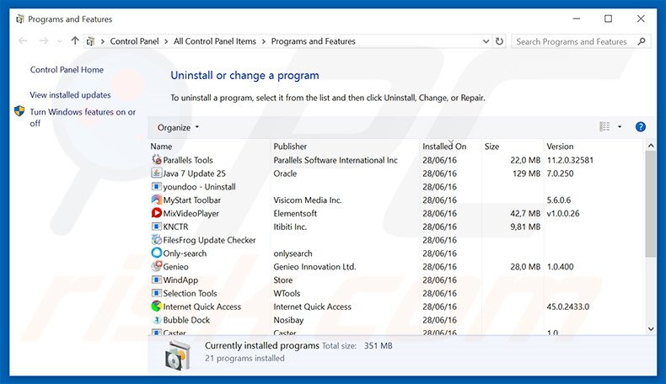Click the 11.2.0.32581 version cell
This screenshot has height=384, width=666.
570,160
